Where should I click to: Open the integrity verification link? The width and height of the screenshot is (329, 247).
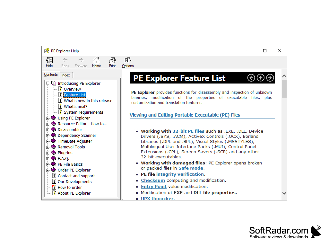(x=180, y=174)
